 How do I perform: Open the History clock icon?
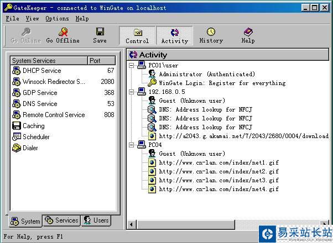coord(211,32)
